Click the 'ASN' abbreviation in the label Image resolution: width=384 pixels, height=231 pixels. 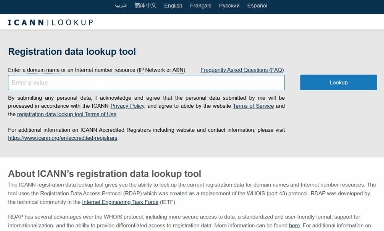point(178,70)
